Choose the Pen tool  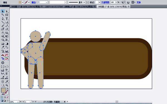click(x=3, y=19)
